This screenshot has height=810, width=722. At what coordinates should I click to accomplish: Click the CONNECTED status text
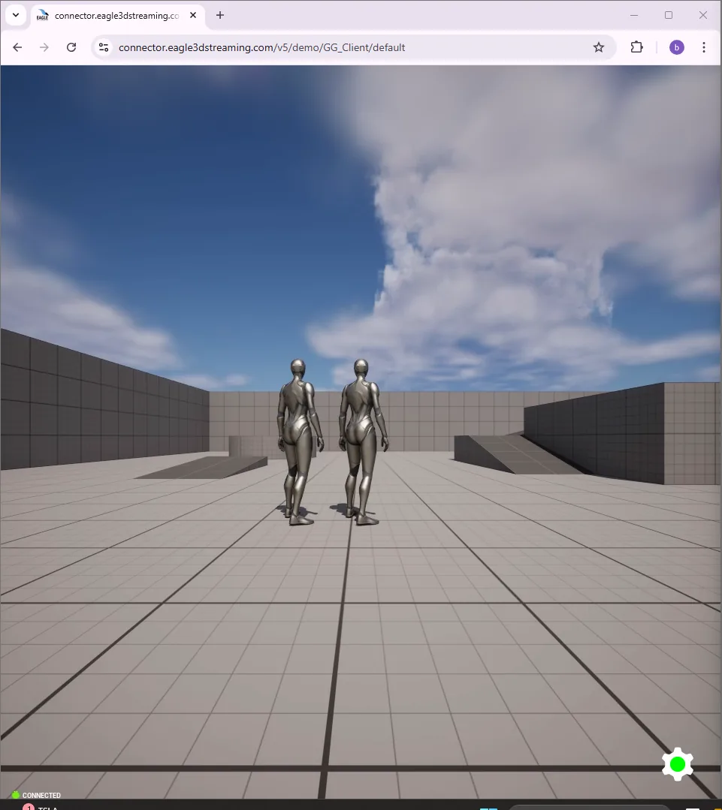pyautogui.click(x=41, y=796)
